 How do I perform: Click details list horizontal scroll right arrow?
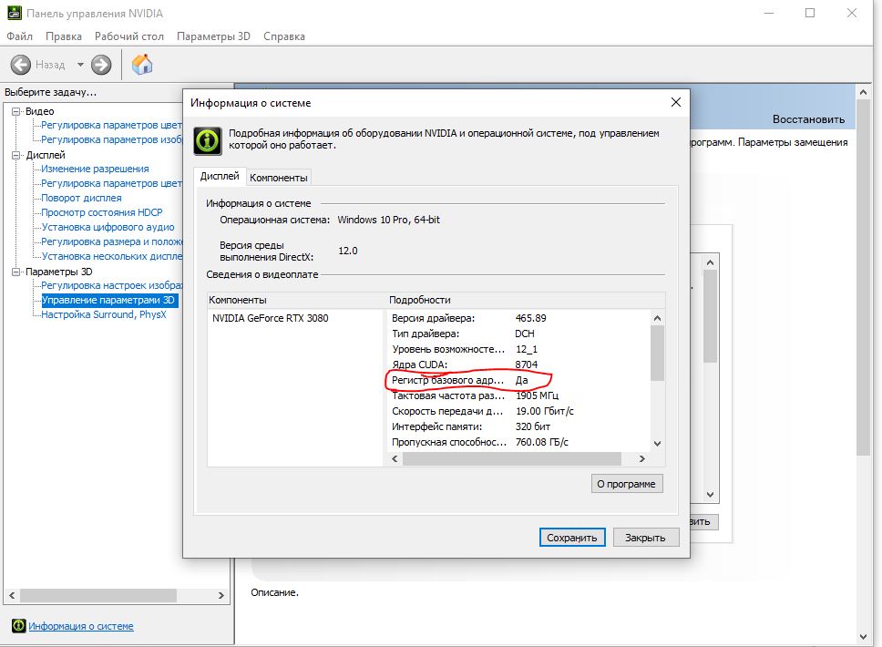click(x=641, y=459)
